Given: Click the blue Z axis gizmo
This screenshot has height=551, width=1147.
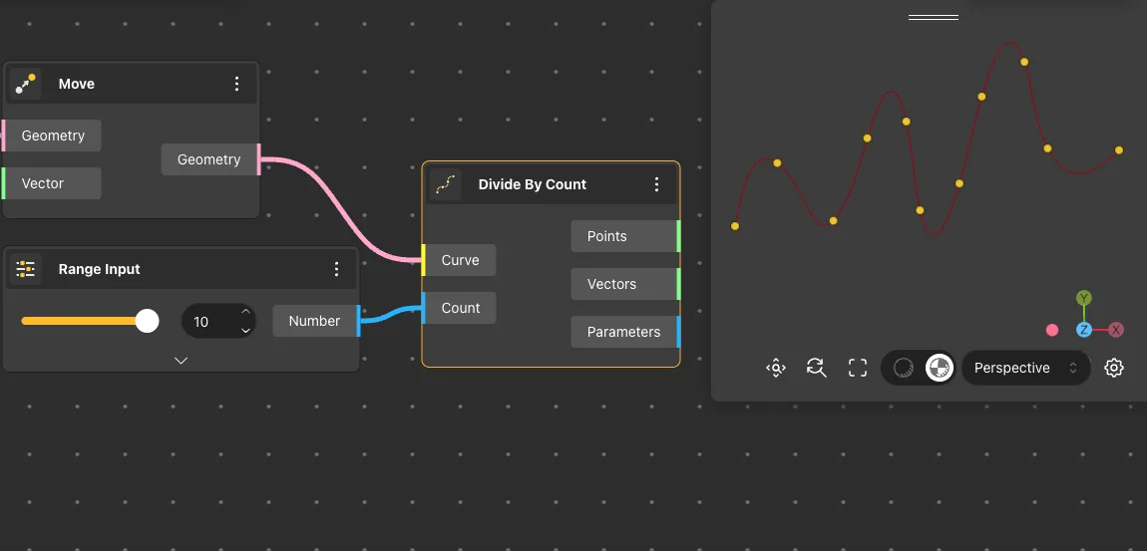Looking at the screenshot, I should click(x=1084, y=330).
